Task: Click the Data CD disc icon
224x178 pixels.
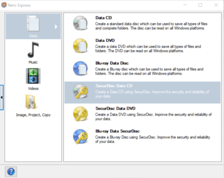Action: point(80,23)
